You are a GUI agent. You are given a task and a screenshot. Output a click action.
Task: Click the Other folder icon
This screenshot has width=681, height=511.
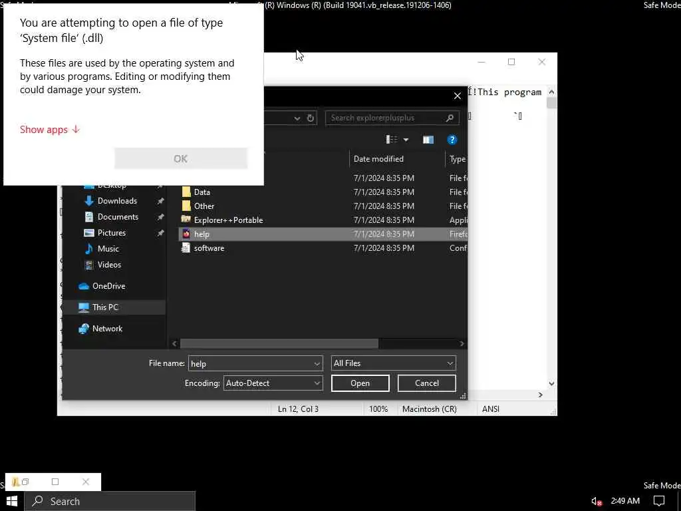pyautogui.click(x=186, y=206)
